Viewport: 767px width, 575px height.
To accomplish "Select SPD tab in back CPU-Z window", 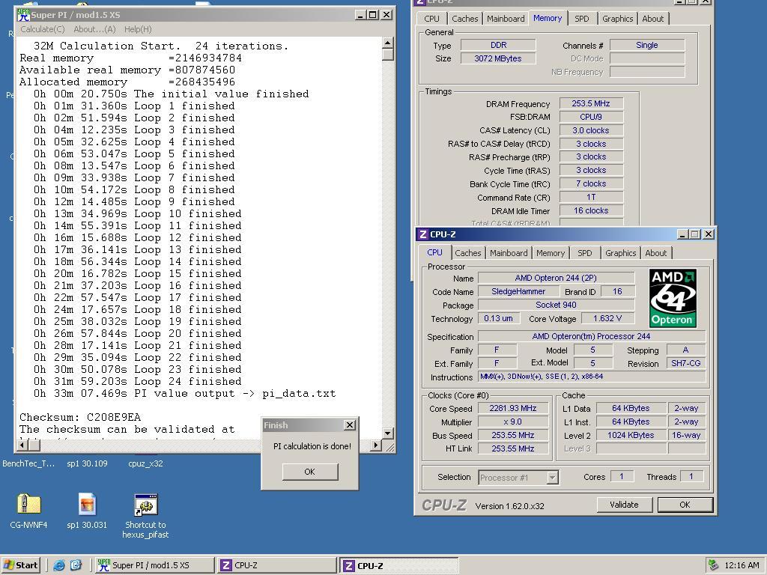I will (x=581, y=19).
